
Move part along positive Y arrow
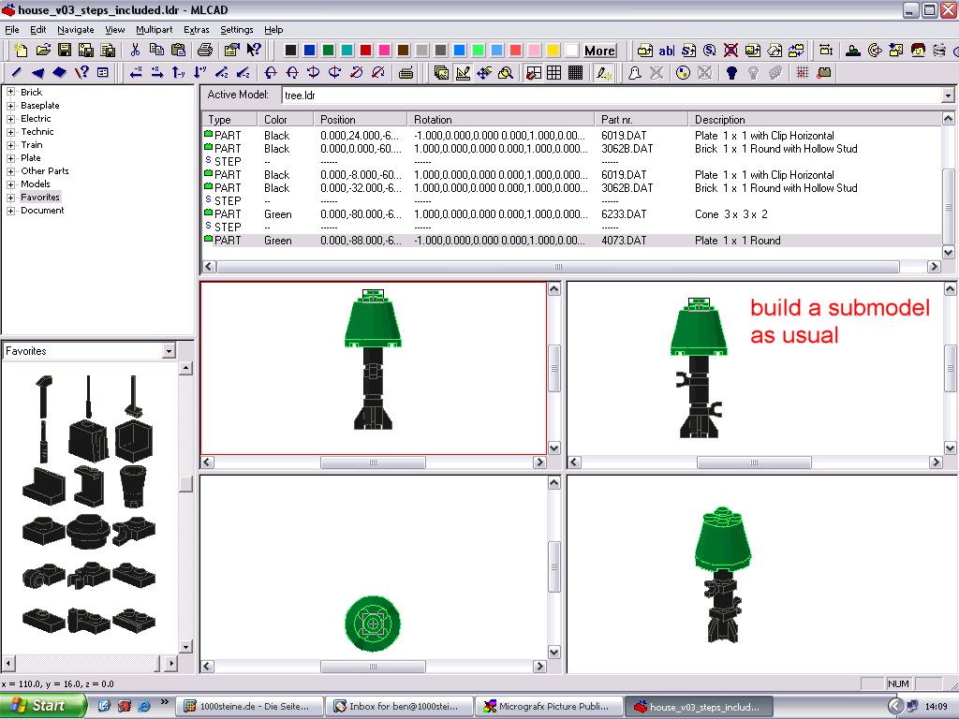click(200, 73)
